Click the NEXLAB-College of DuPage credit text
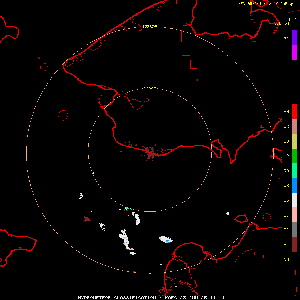 click(x=266, y=4)
